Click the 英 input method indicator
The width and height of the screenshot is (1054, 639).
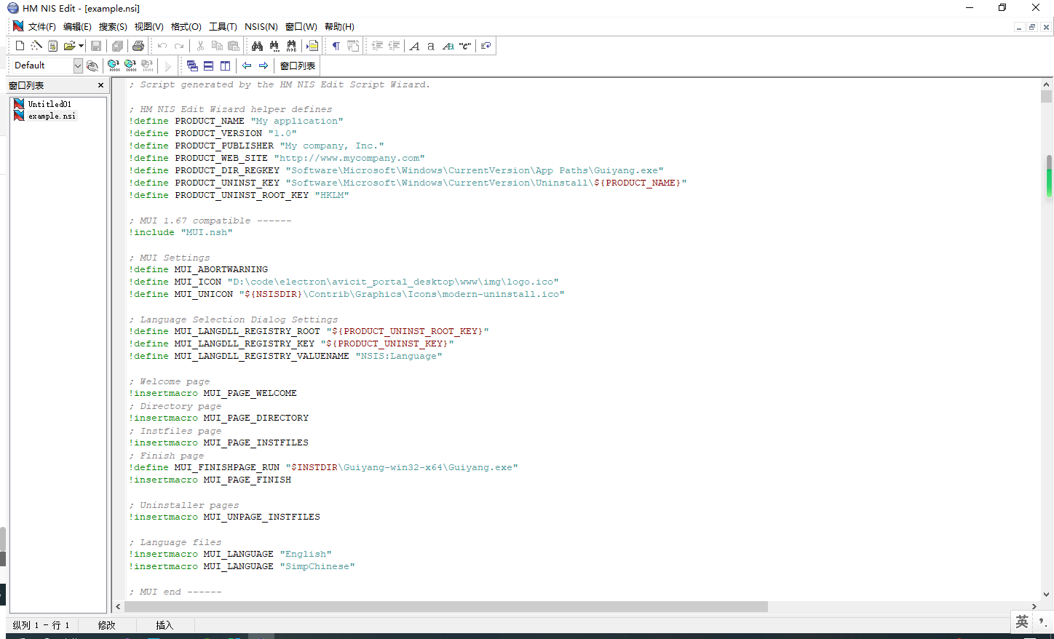(x=1022, y=622)
